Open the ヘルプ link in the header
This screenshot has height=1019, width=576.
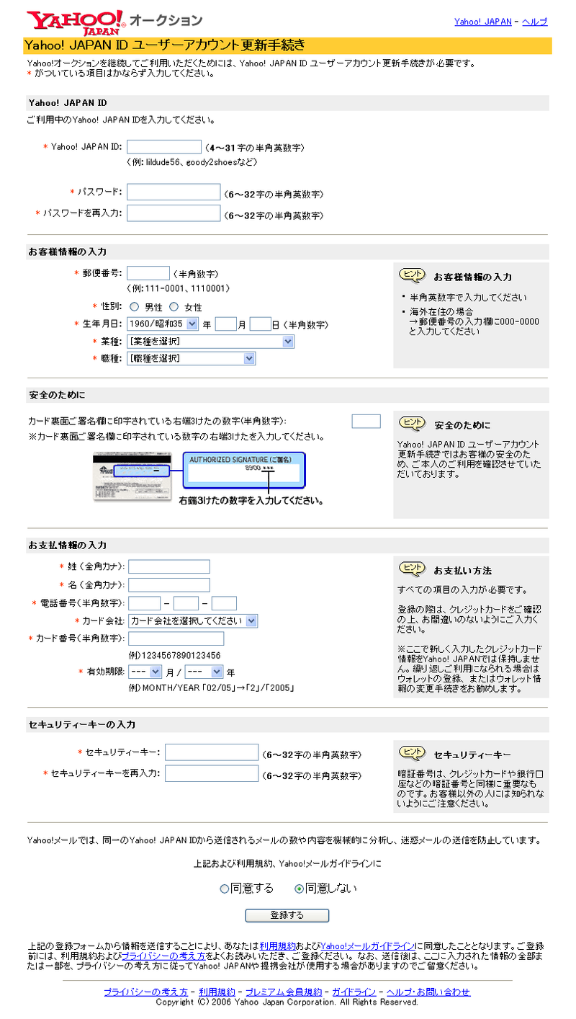point(534,22)
